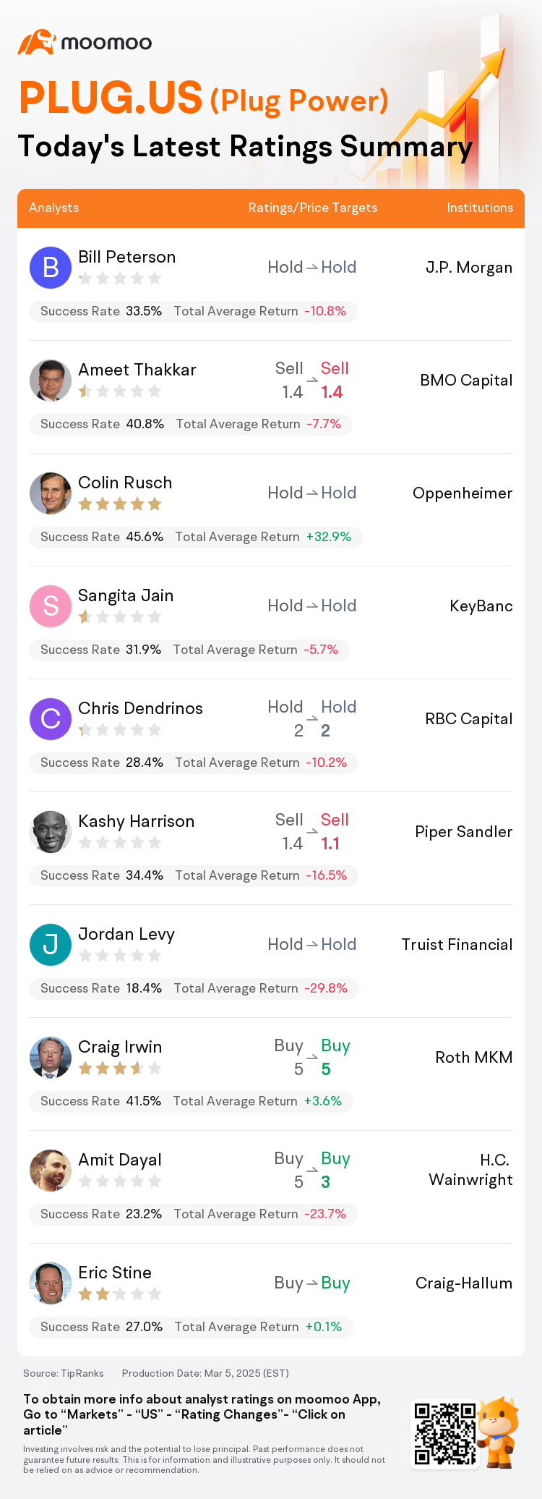
Task: Select Bill Peterson's blue B avatar
Action: tap(51, 267)
